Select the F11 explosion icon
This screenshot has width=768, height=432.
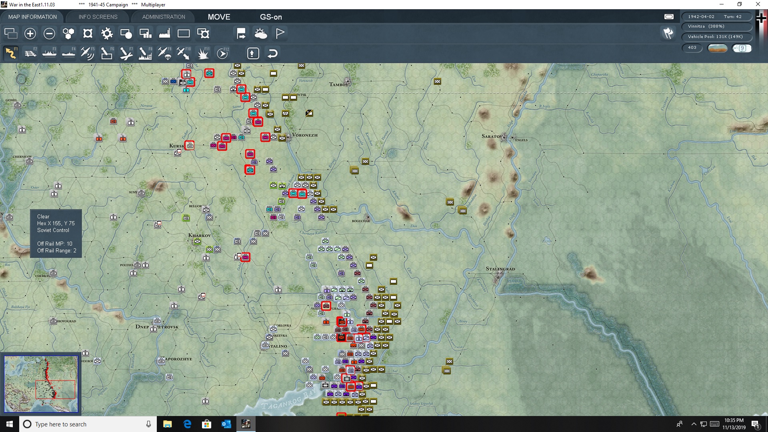pos(203,53)
